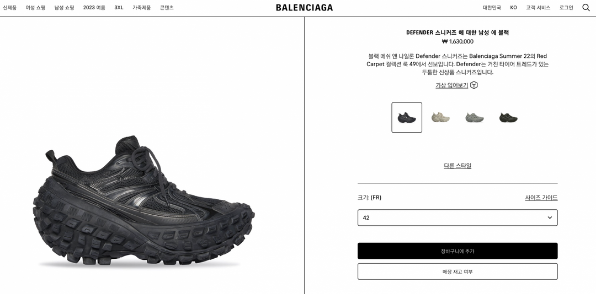Image resolution: width=596 pixels, height=294 pixels.
Task: Open the KO language selector
Action: pyautogui.click(x=514, y=8)
